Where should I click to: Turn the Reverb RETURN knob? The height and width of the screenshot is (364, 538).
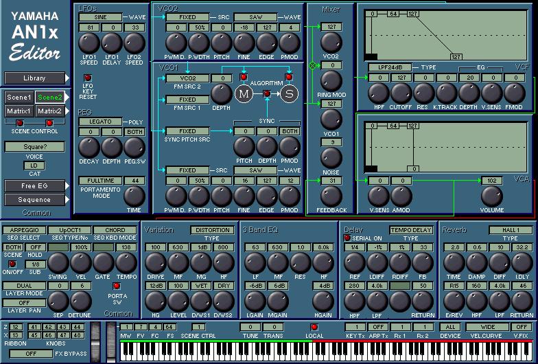click(522, 301)
